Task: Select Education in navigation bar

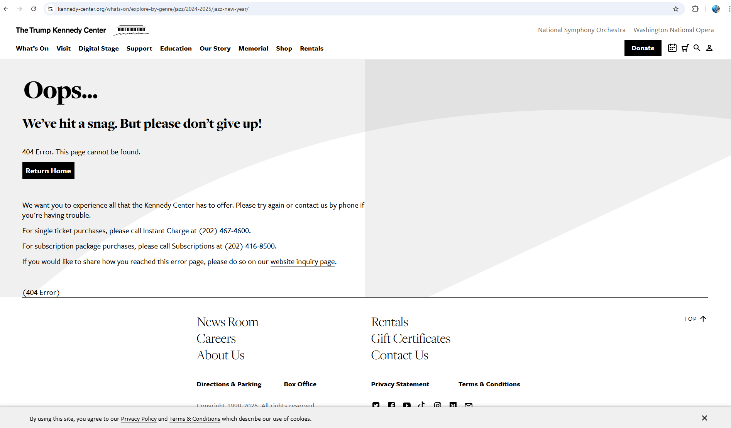Action: tap(176, 48)
